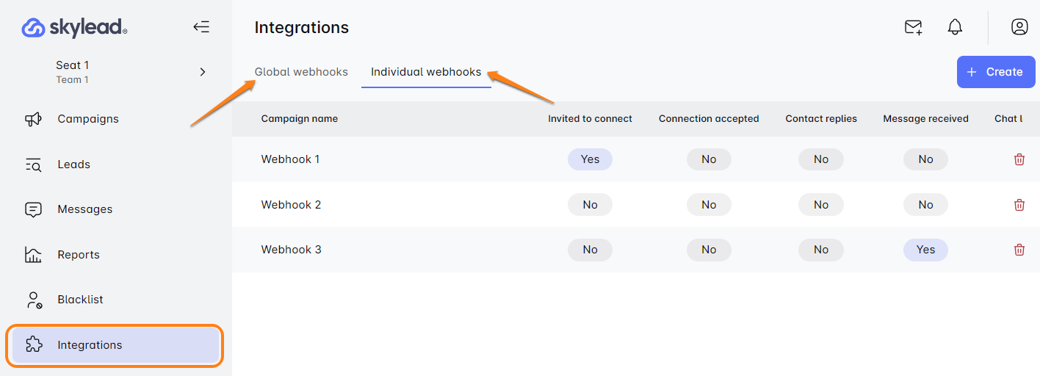Open Campaigns in the sidebar
The width and height of the screenshot is (1040, 376).
(87, 119)
